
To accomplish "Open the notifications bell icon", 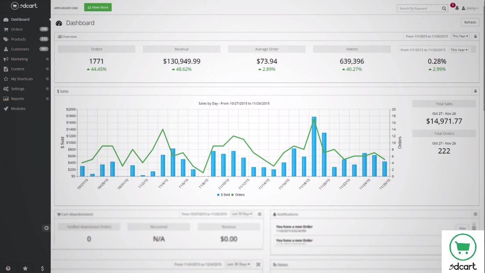I will click(458, 8).
